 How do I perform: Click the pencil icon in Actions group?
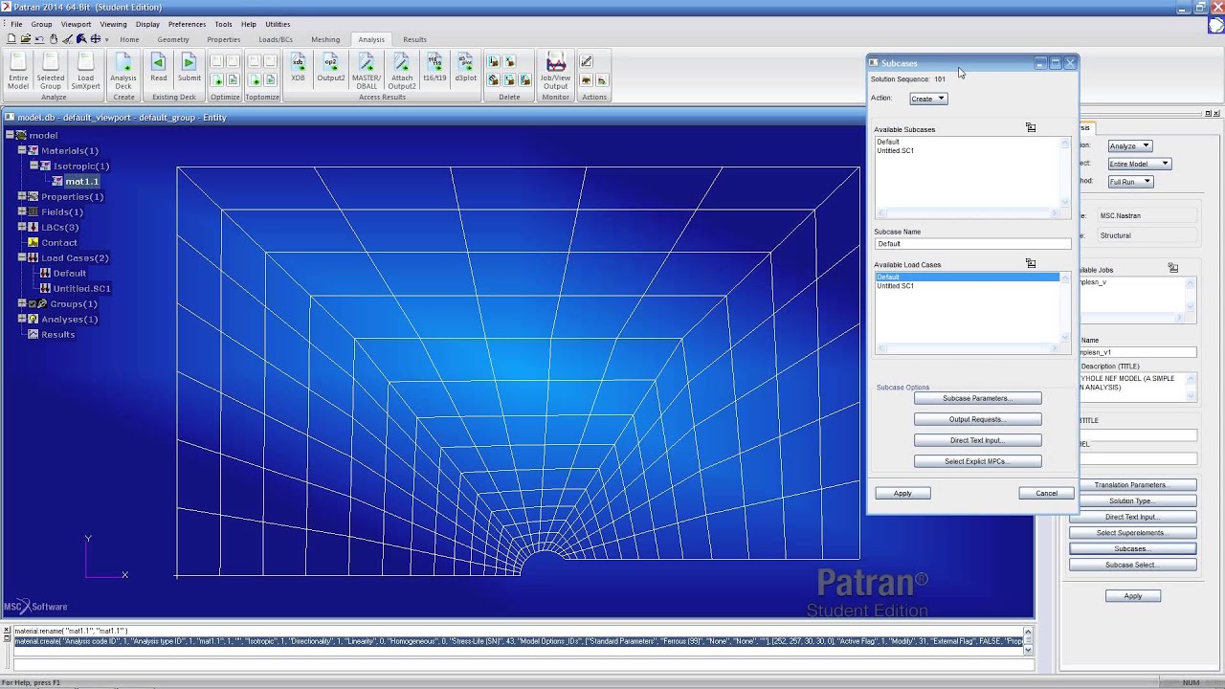[x=587, y=62]
